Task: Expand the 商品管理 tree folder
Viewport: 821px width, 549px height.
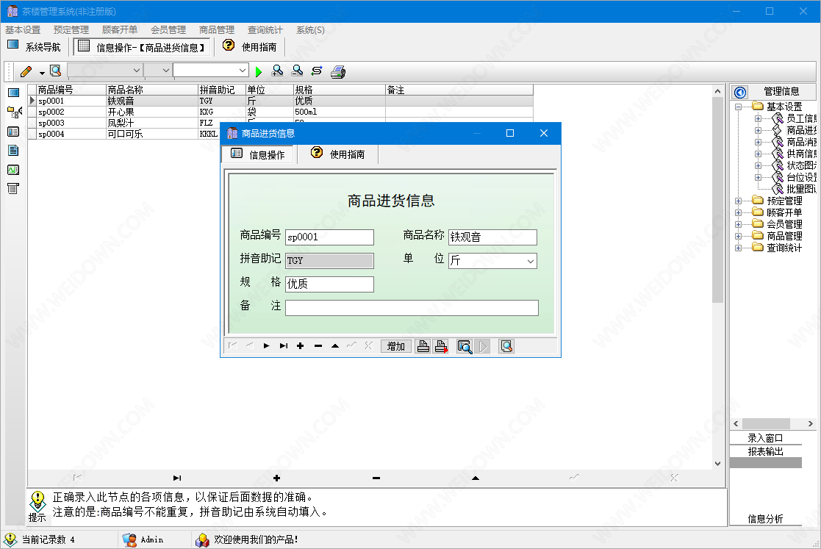Action: pos(738,236)
